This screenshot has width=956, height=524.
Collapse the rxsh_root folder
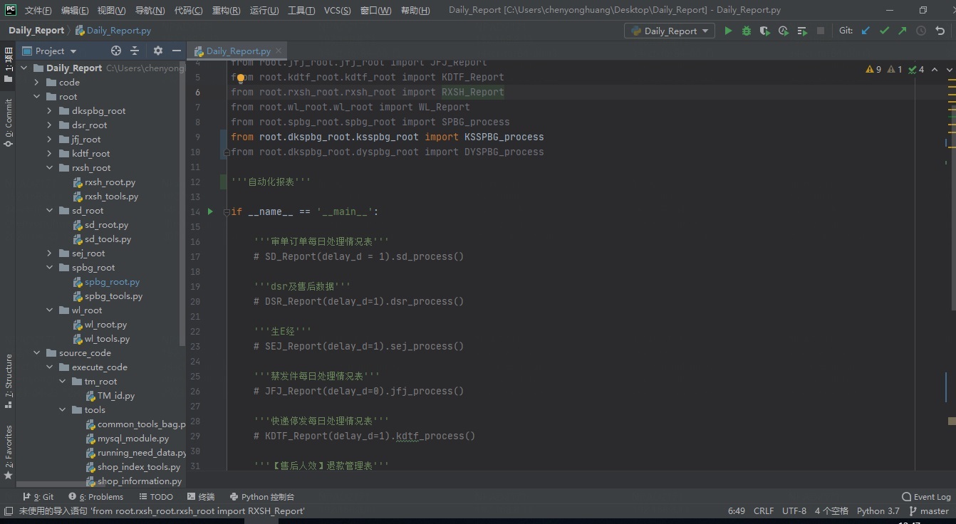[x=49, y=168]
